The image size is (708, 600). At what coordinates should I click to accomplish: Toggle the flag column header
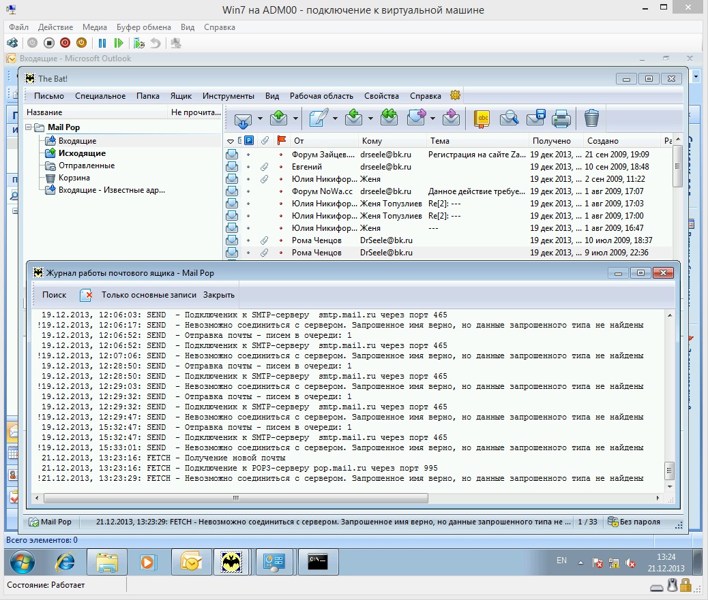pos(282,141)
